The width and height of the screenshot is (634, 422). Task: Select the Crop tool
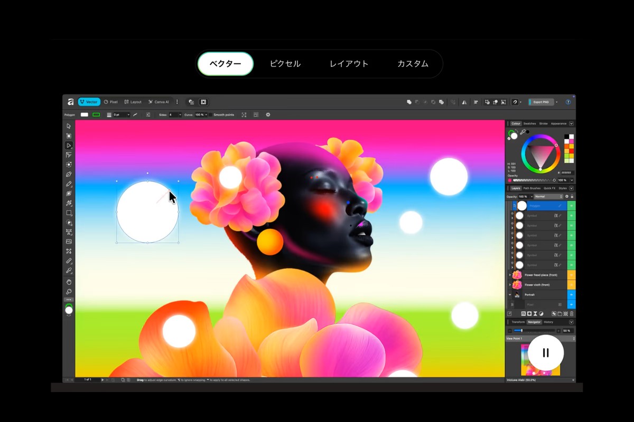tap(69, 251)
